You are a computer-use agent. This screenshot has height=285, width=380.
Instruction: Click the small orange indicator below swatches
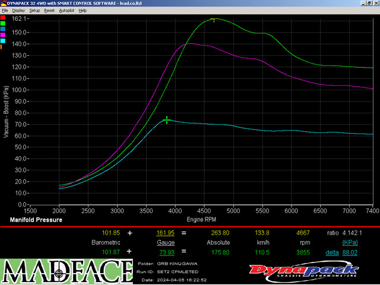[1, 46]
